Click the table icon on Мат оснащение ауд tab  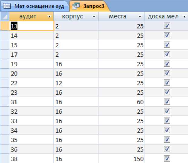[7, 6]
